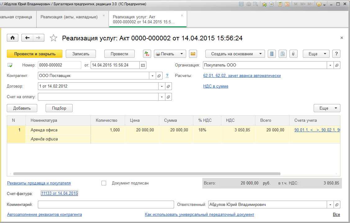Click the home page icon button
The image size is (350, 223).
(x=12, y=38)
